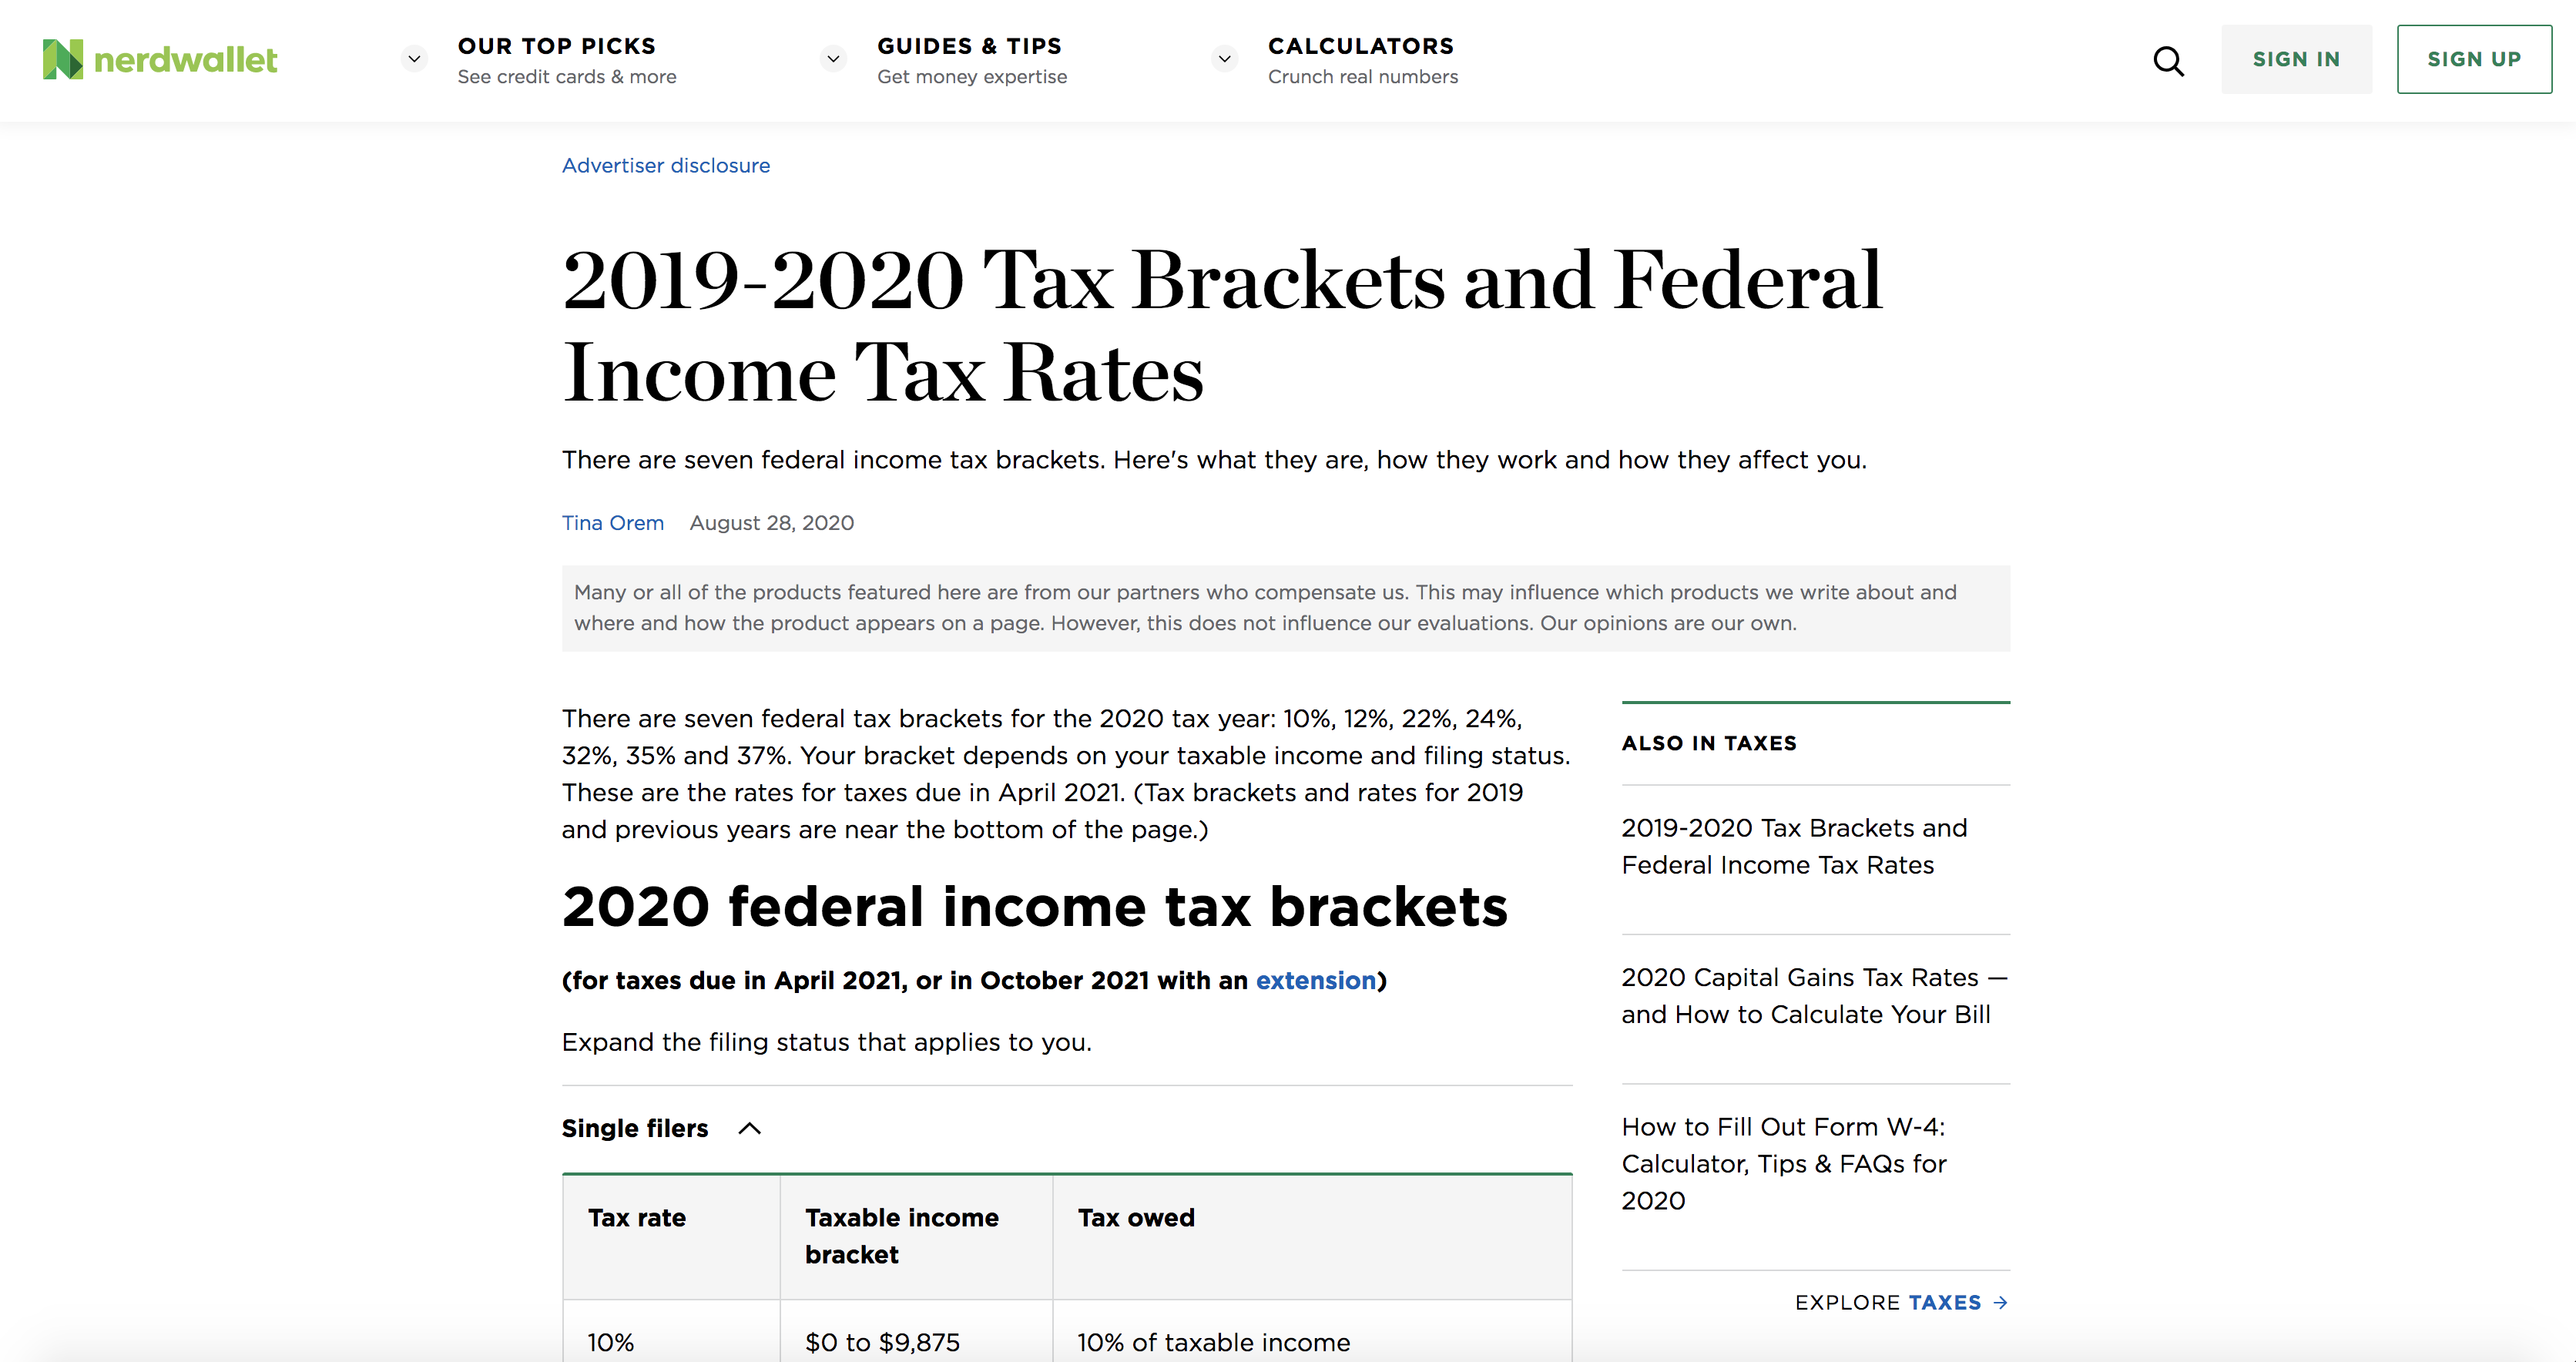Click the search input field
The height and width of the screenshot is (1362, 2576).
(2171, 59)
